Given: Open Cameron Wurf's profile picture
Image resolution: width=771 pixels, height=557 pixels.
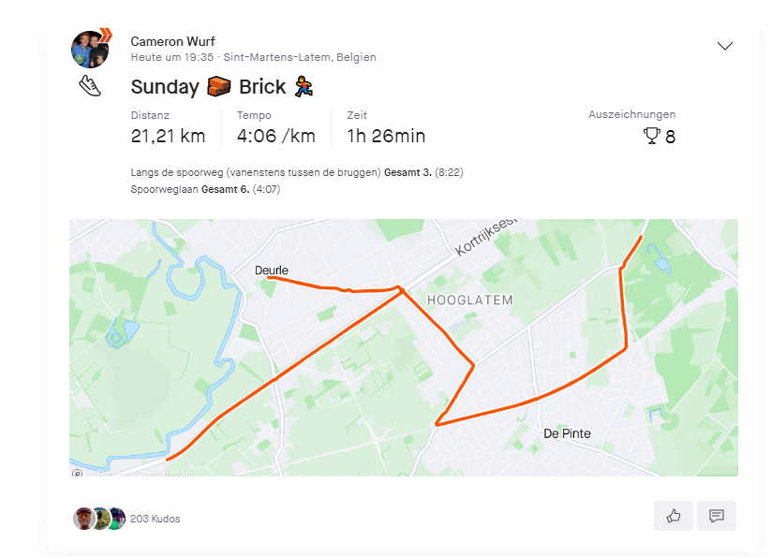Looking at the screenshot, I should [90, 49].
